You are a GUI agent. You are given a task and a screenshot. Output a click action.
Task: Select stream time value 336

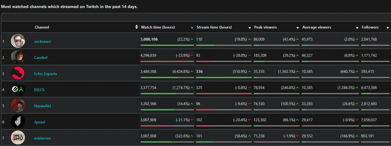click(199, 72)
